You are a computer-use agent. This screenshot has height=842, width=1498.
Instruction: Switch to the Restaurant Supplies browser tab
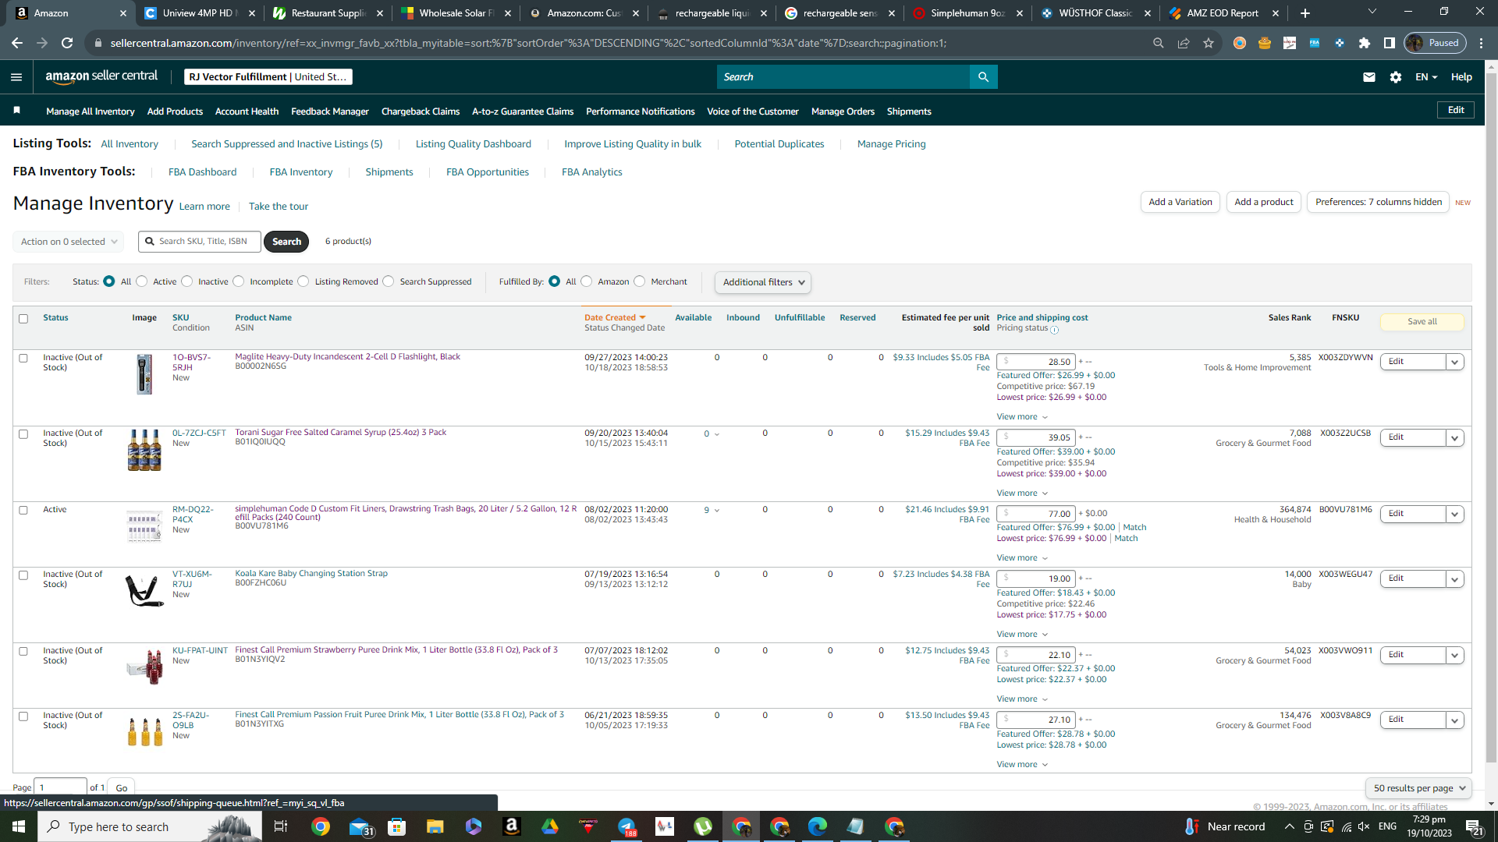(x=328, y=13)
